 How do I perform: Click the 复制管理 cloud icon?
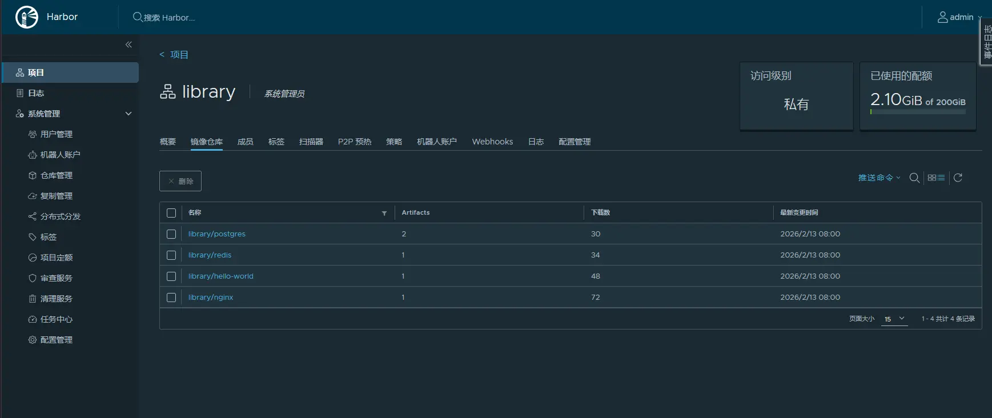pos(33,196)
